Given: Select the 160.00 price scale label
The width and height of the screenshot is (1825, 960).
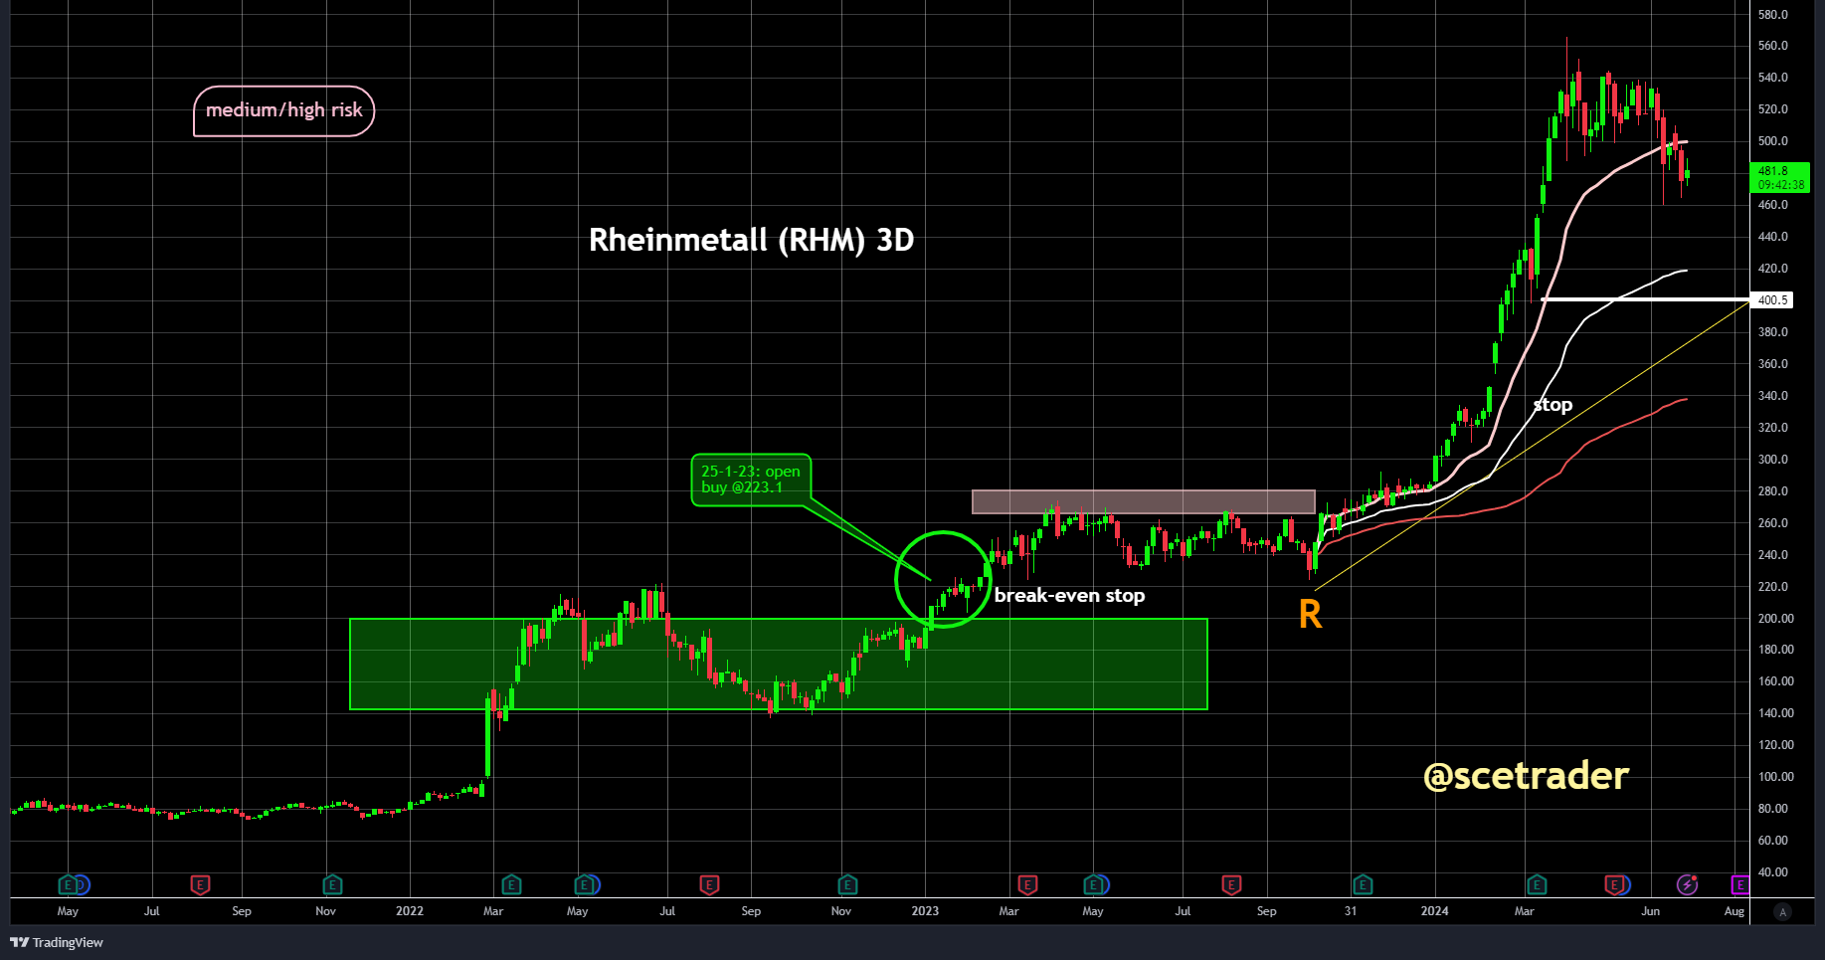Looking at the screenshot, I should tap(1775, 681).
